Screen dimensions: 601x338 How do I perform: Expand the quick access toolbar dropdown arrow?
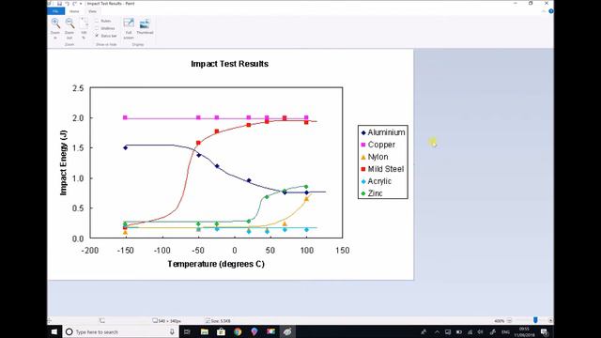(81, 4)
